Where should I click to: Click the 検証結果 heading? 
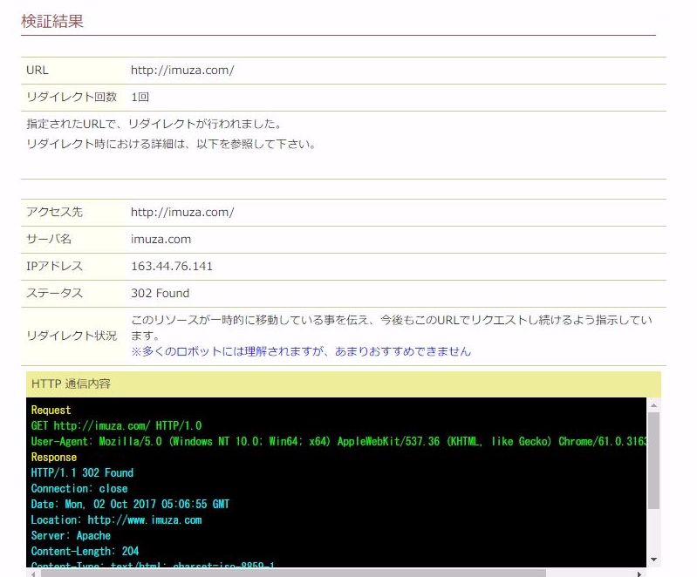(52, 21)
